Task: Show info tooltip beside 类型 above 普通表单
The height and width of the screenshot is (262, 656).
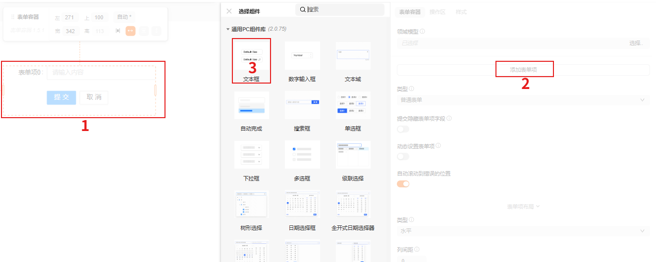Action: [412, 89]
